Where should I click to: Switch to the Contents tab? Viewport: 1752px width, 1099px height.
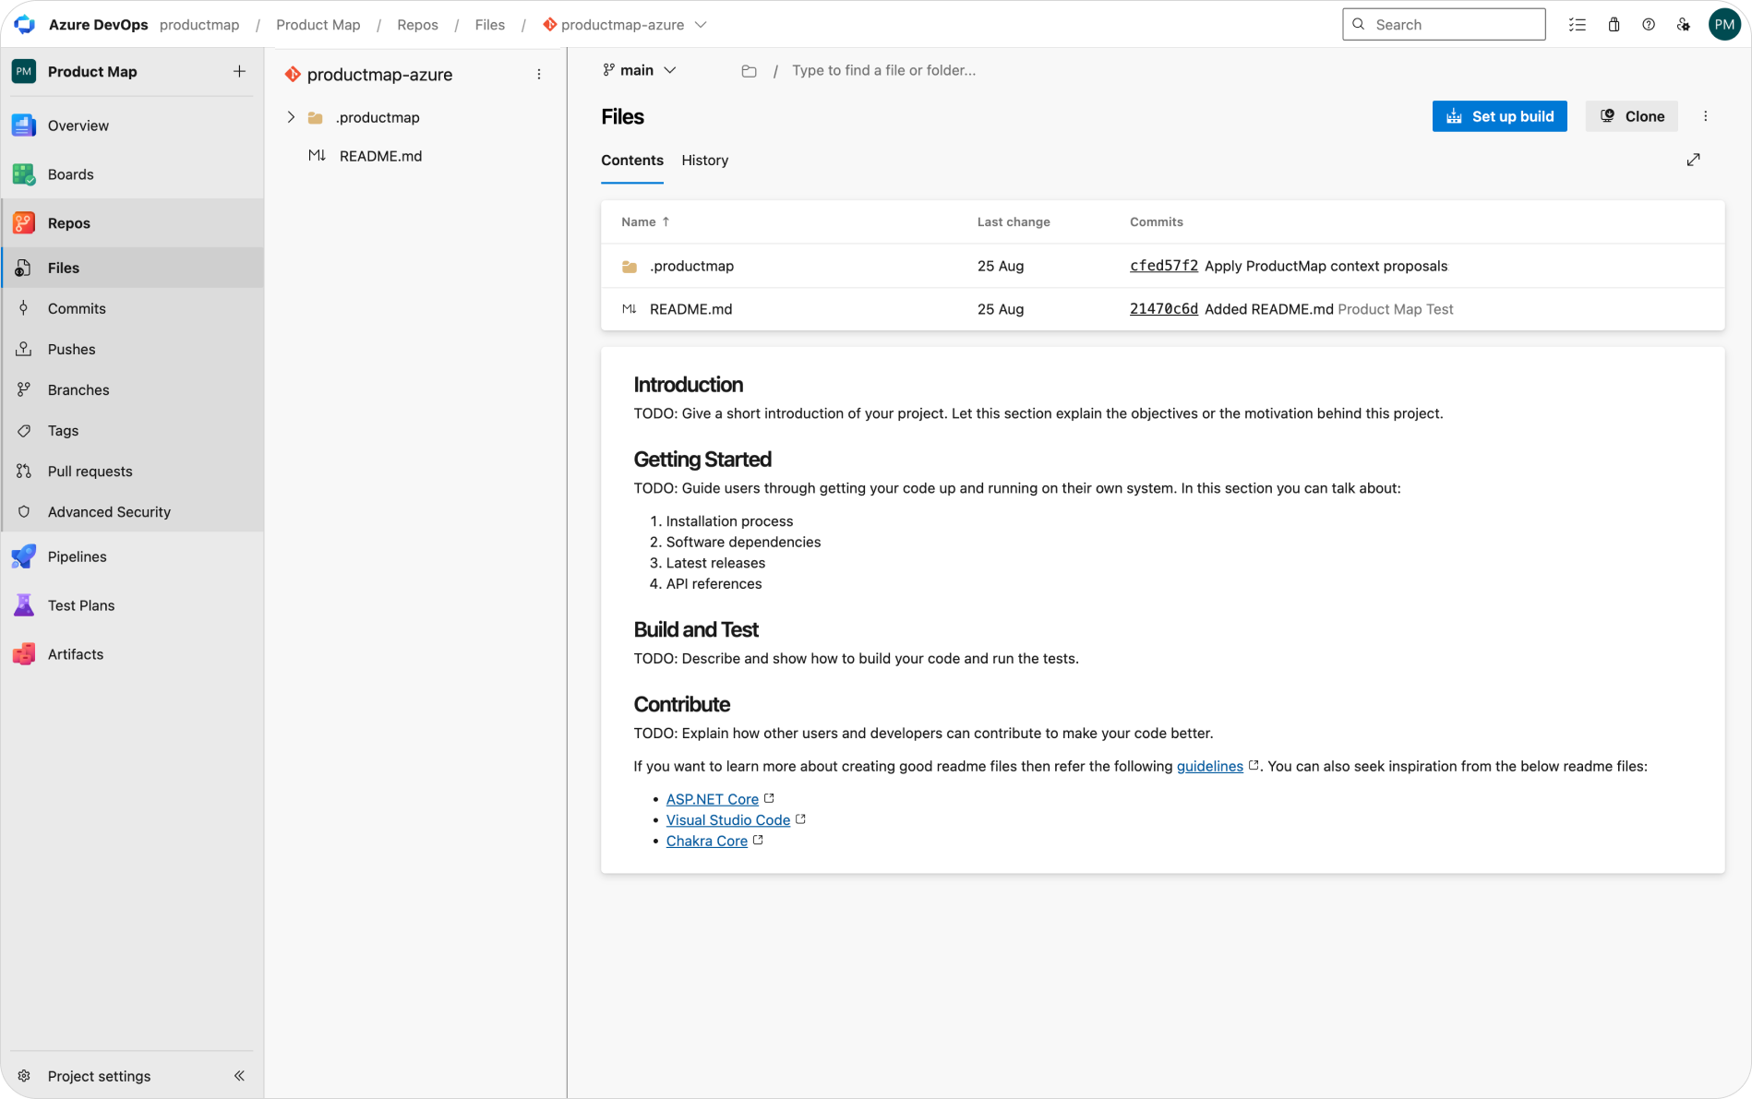tap(632, 161)
